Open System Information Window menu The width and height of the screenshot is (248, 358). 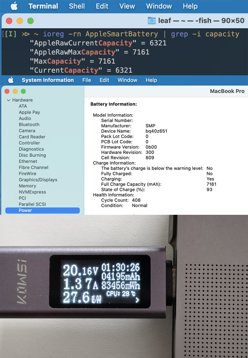point(127,80)
